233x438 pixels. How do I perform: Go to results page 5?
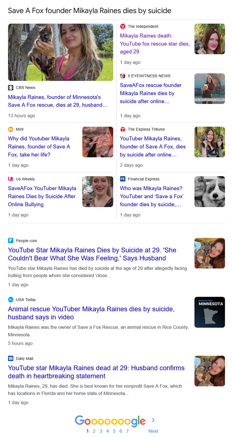point(114,431)
